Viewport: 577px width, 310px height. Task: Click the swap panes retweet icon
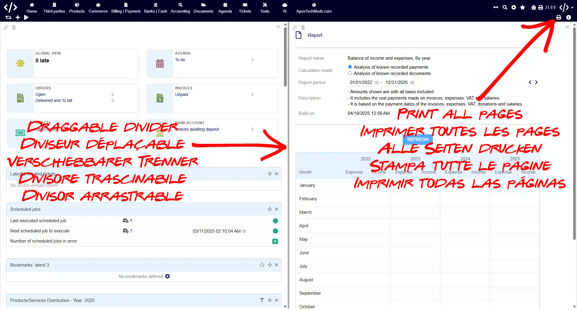(8, 17)
